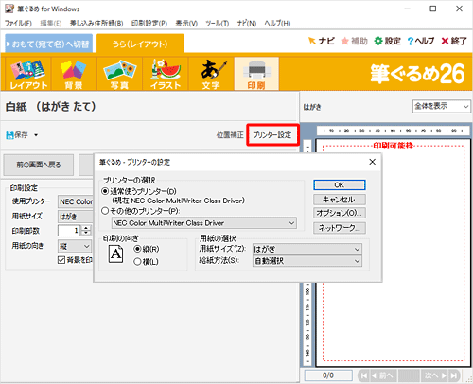Image resolution: width=473 pixels, height=384 pixels.
Task: Open the 文字 (text) toolbar icon
Action: (211, 75)
